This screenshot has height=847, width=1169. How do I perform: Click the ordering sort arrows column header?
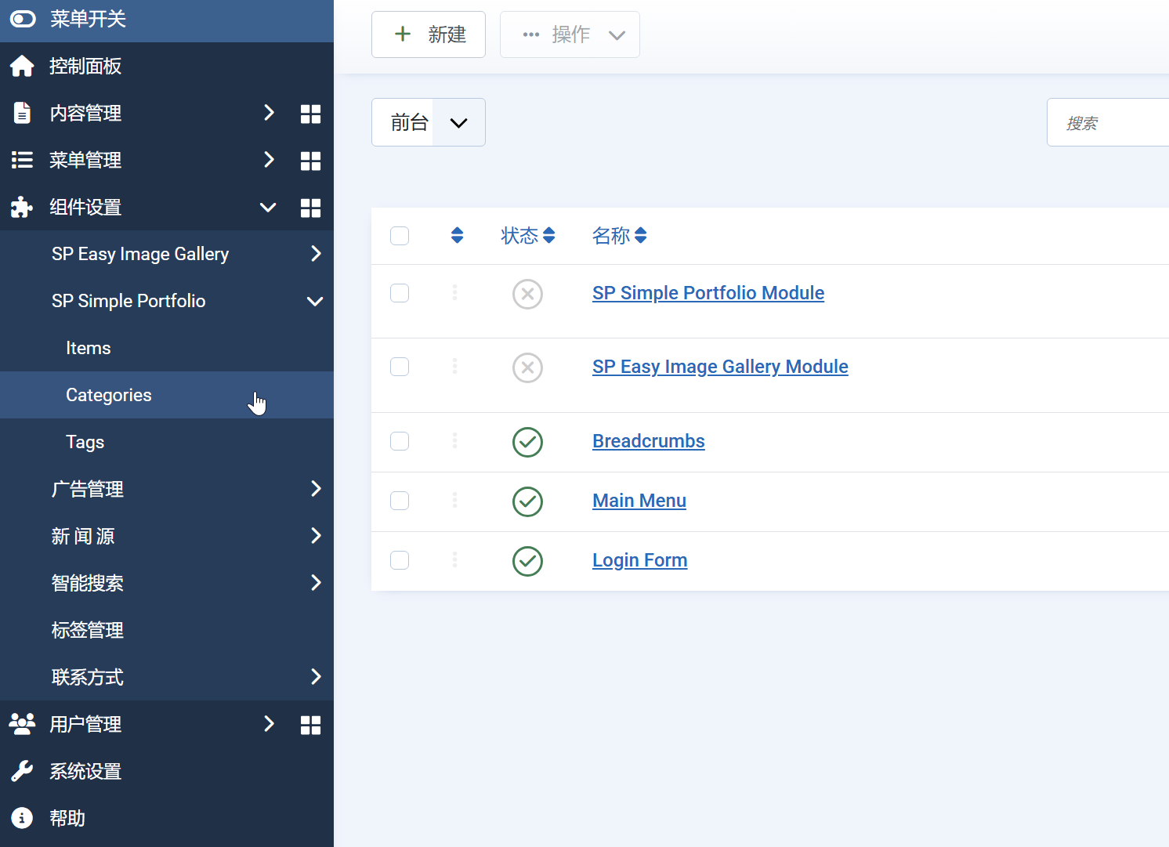click(457, 235)
